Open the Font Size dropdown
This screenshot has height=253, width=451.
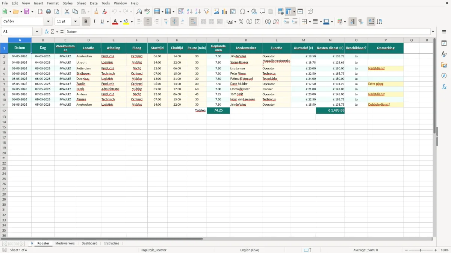click(x=75, y=21)
